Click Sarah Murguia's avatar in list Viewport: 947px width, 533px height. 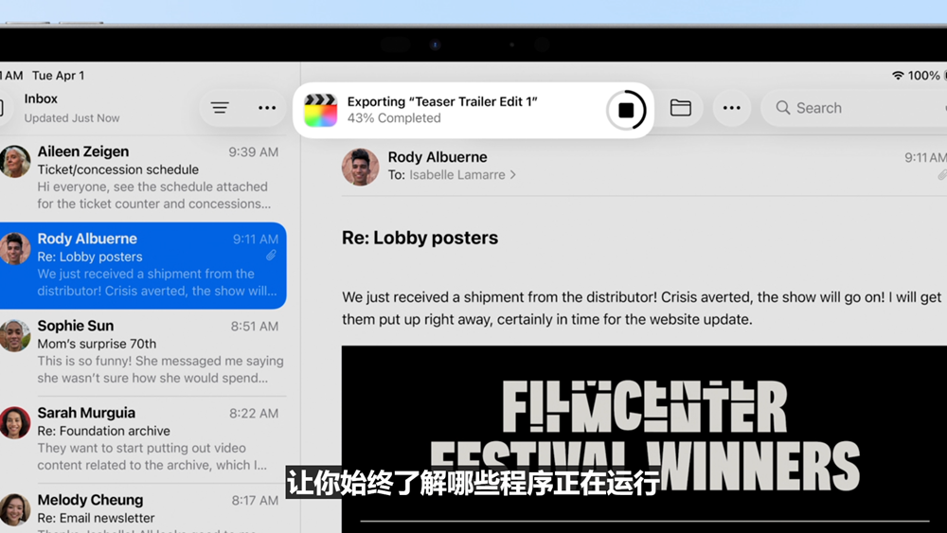coord(14,422)
